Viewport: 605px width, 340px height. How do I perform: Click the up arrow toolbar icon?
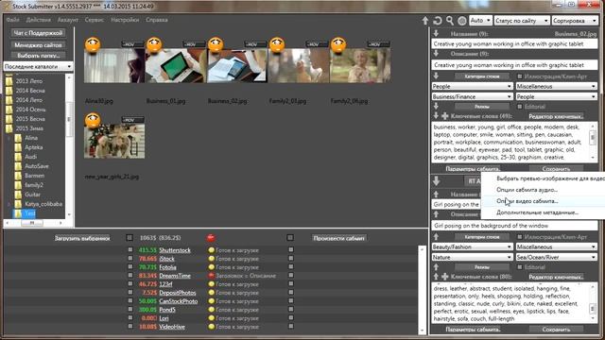(425, 21)
